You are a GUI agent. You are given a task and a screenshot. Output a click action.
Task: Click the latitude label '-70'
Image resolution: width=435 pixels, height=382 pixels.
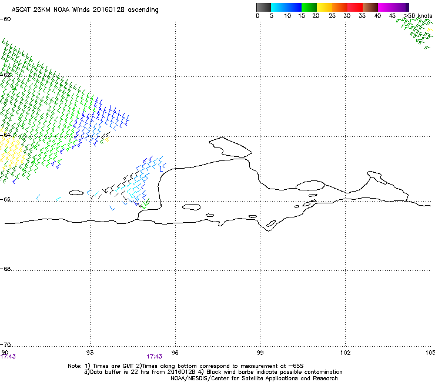[5, 344]
